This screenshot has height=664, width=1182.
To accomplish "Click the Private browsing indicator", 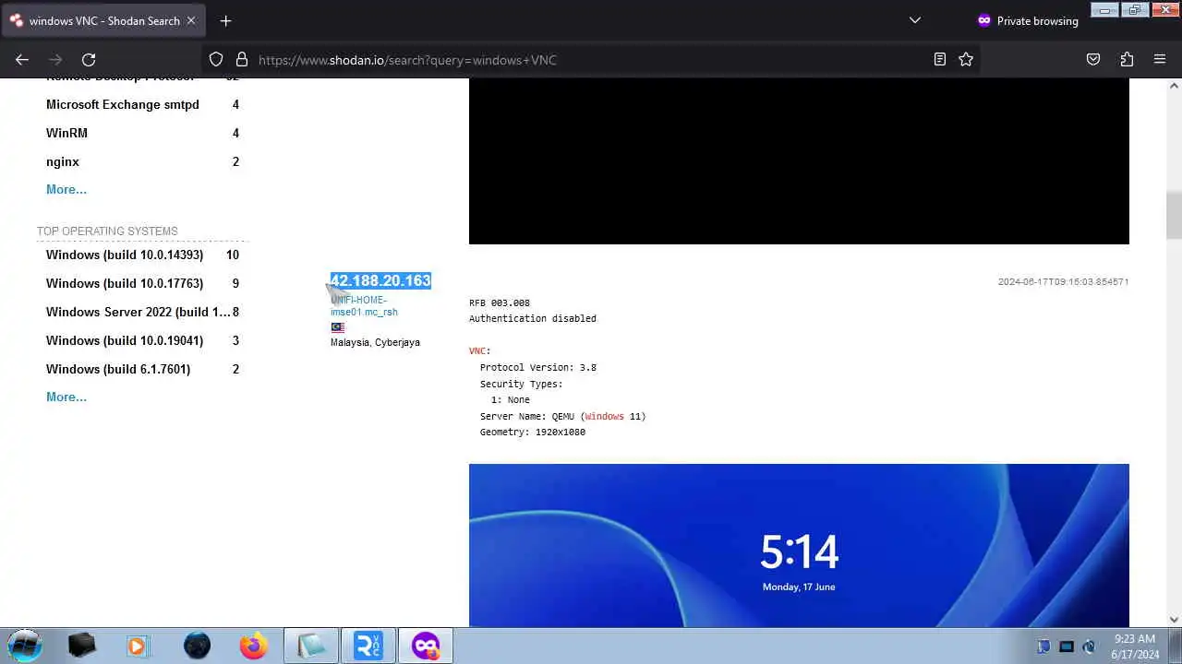I will click(x=1027, y=20).
